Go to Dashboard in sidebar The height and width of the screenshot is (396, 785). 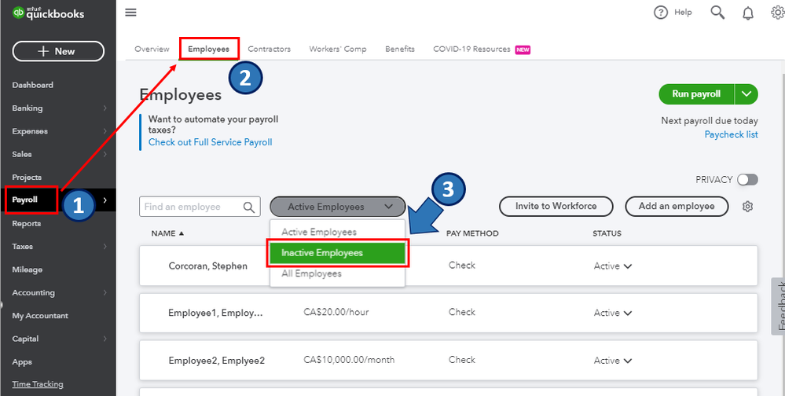32,85
